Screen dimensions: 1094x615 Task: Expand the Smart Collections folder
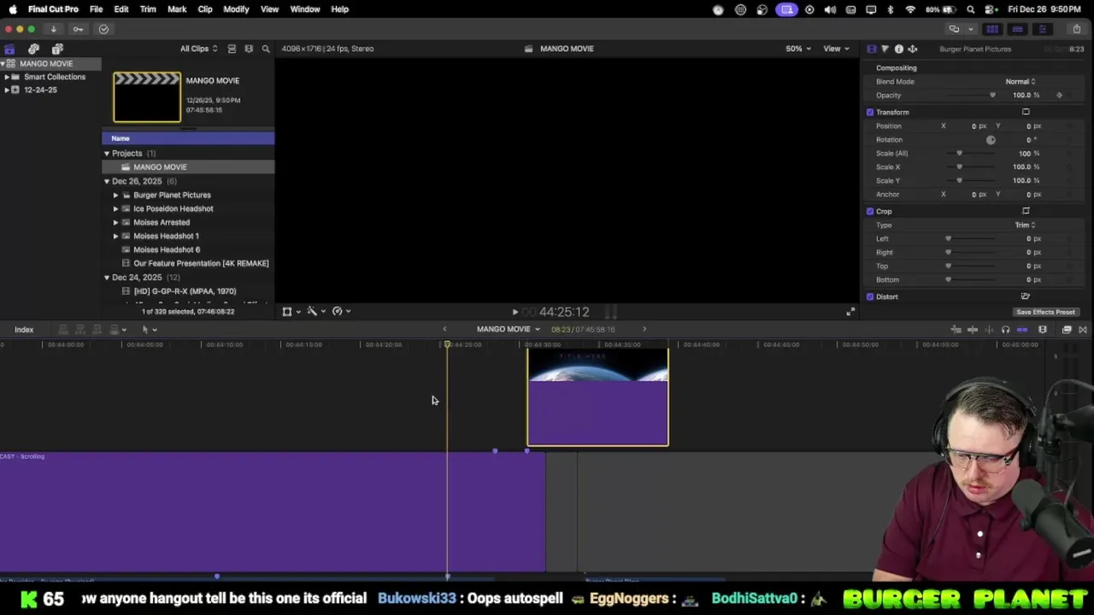(x=7, y=77)
